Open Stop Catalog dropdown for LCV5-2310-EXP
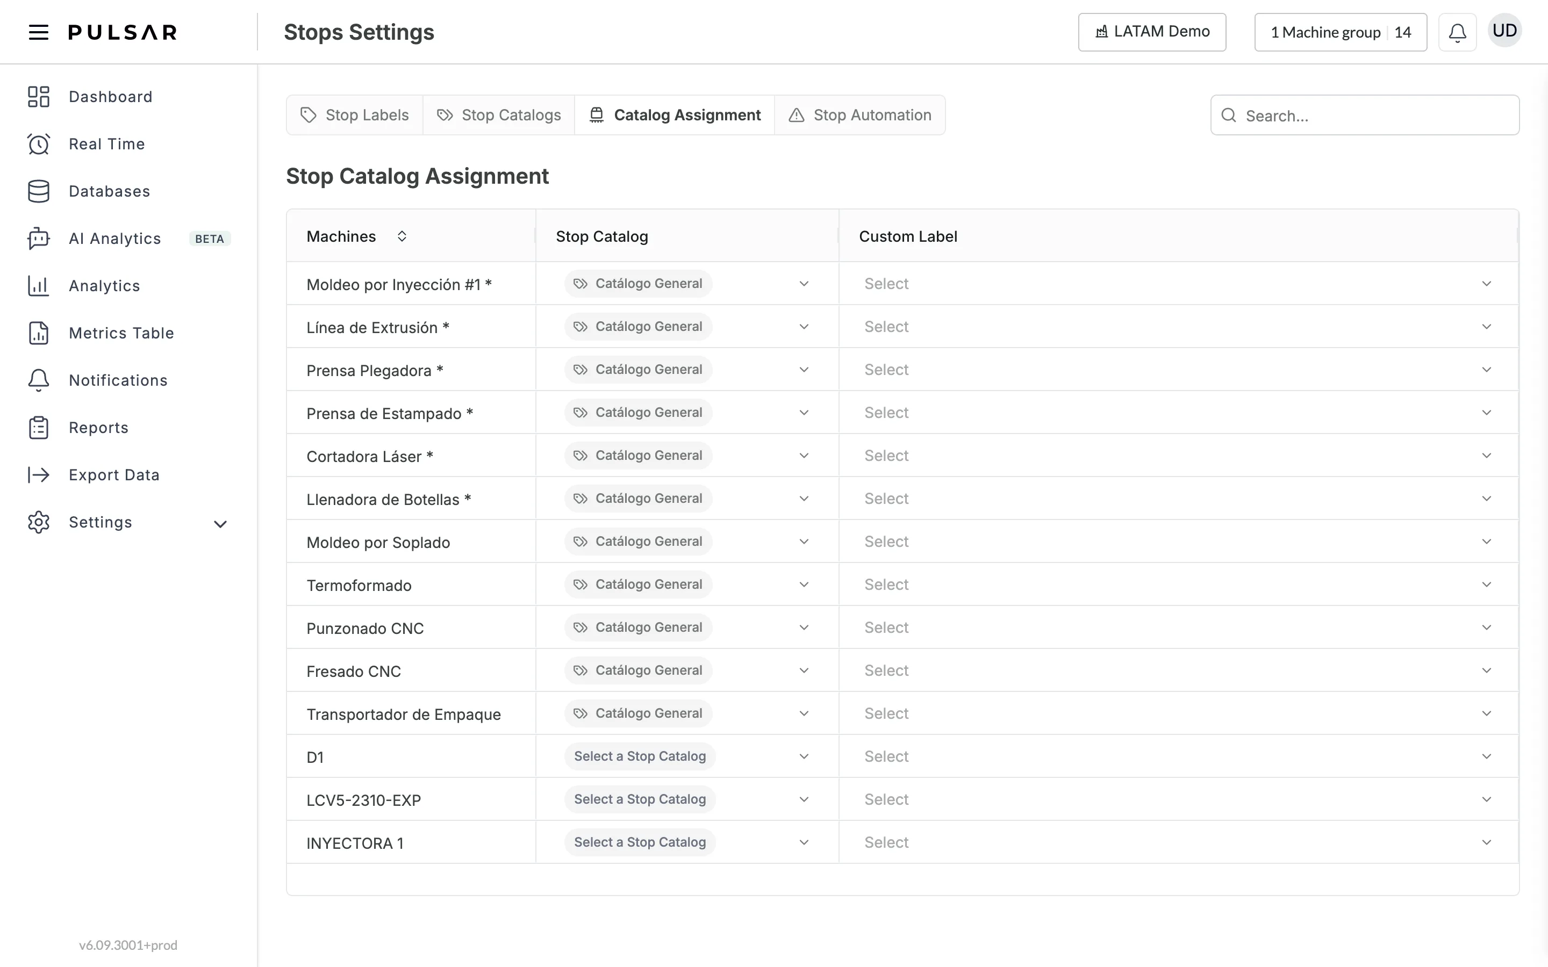The width and height of the screenshot is (1548, 967). (687, 799)
